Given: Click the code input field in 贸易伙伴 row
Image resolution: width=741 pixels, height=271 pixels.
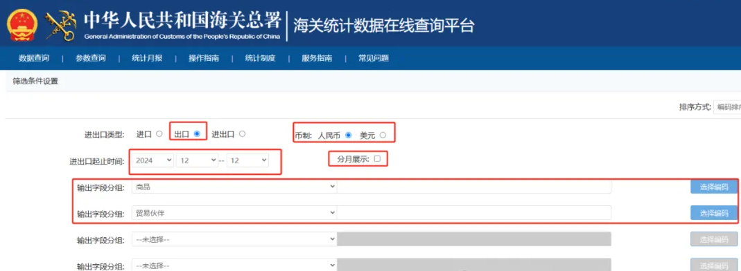Looking at the screenshot, I should (x=474, y=213).
